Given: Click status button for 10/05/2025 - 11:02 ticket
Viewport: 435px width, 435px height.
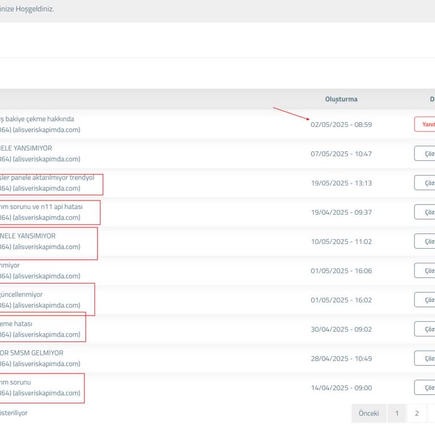Looking at the screenshot, I should click(x=425, y=242).
